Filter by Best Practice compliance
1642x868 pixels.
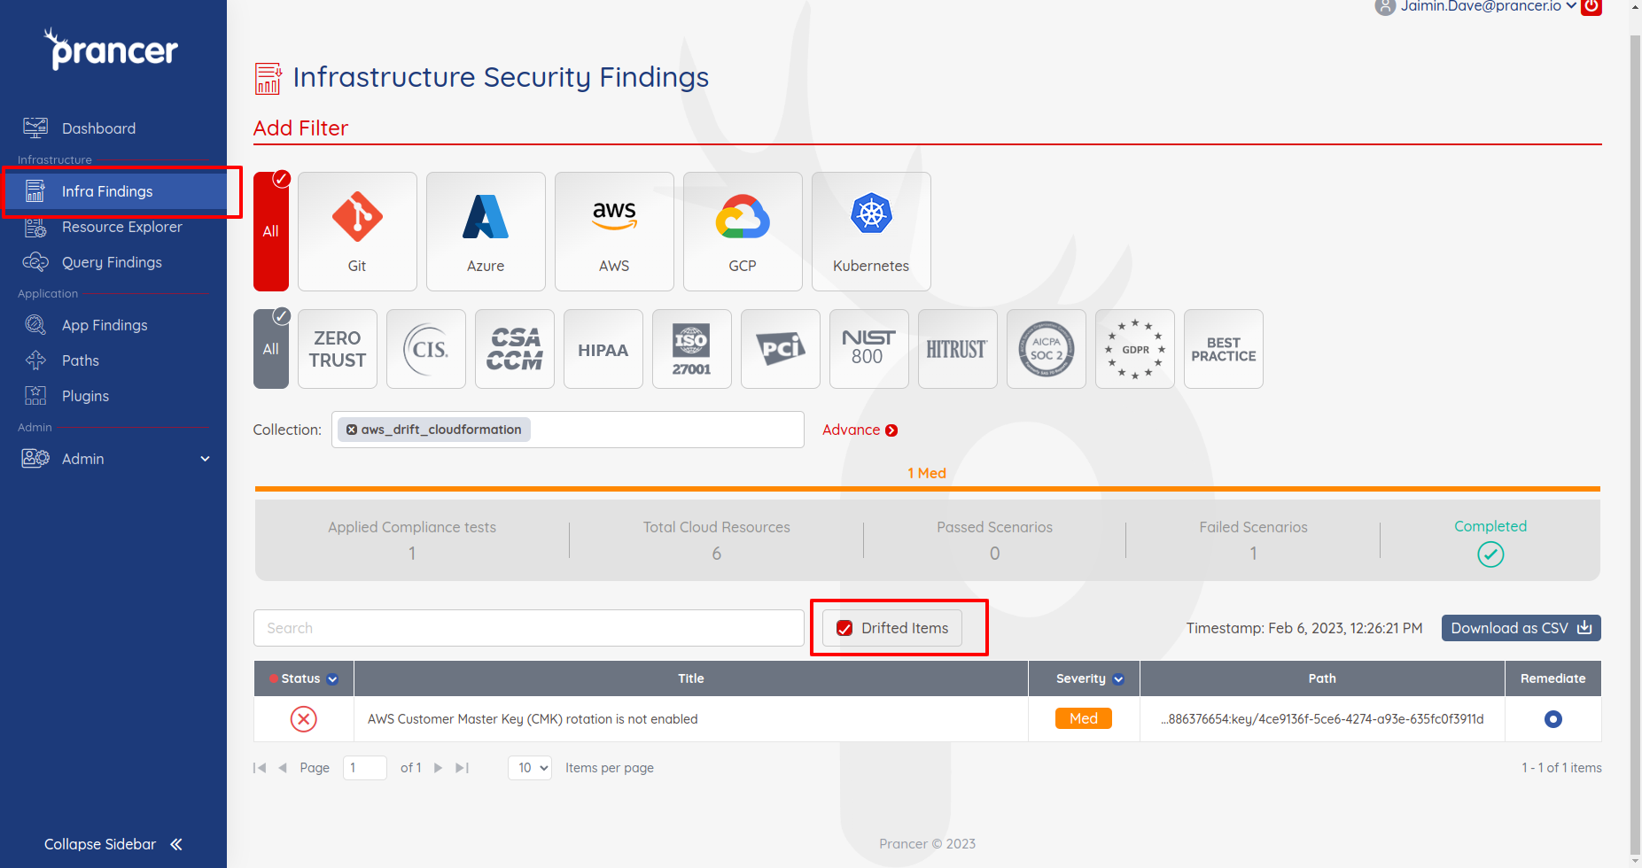1224,349
